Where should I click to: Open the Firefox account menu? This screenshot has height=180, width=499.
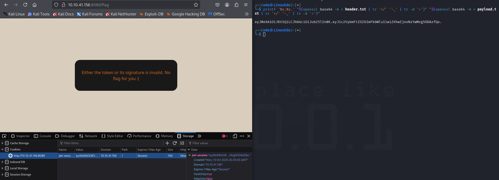pos(227,5)
